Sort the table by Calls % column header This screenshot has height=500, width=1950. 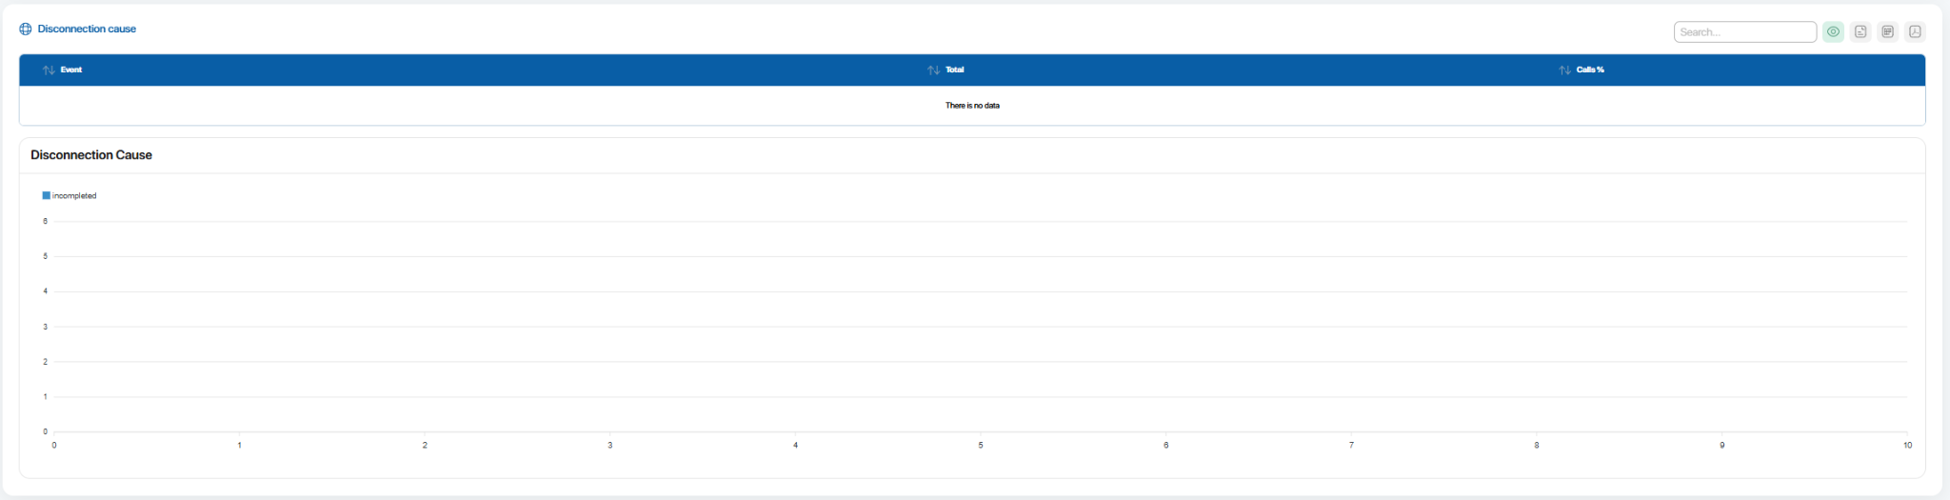tap(1590, 70)
